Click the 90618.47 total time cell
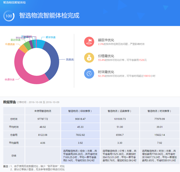Image resolution: width=180 pixels, height=172 pixels. (81, 119)
